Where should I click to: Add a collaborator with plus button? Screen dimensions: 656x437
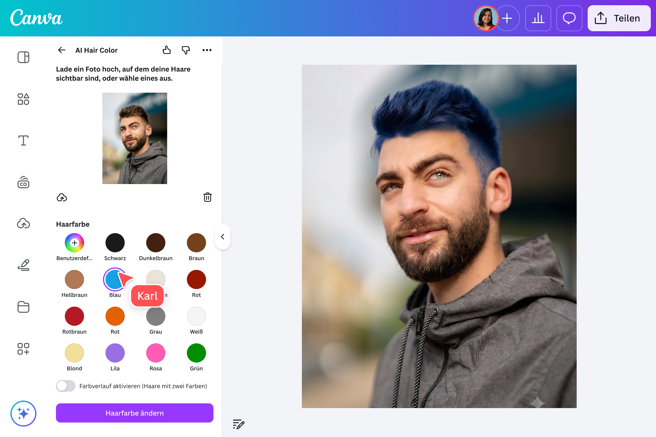tap(507, 18)
